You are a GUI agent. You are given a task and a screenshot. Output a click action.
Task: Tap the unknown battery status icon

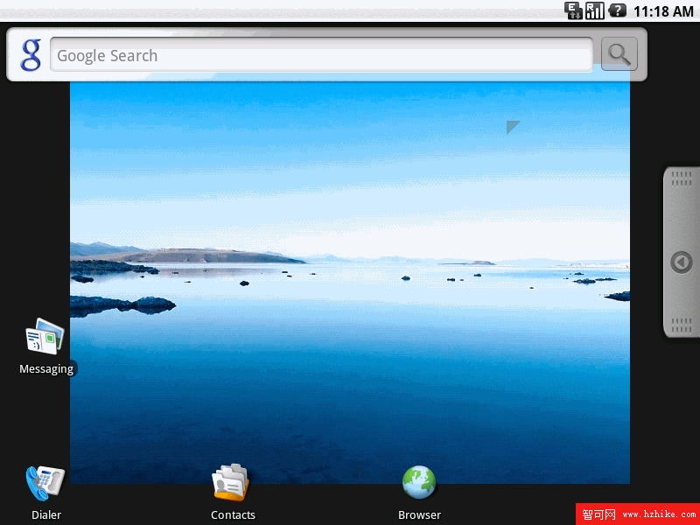[618, 10]
